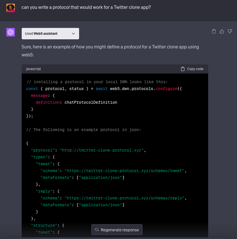Click chatProtocolDefinition in the code

[91, 103]
